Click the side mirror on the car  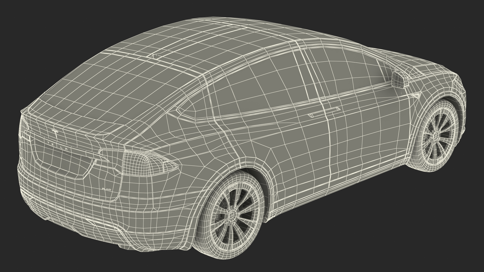[400, 80]
